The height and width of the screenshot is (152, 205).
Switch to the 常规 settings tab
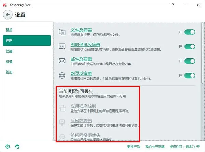pos(9,30)
